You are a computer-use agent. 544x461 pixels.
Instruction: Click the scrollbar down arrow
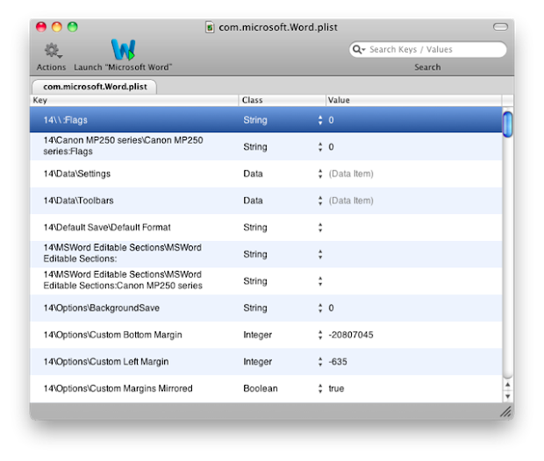coord(507,396)
